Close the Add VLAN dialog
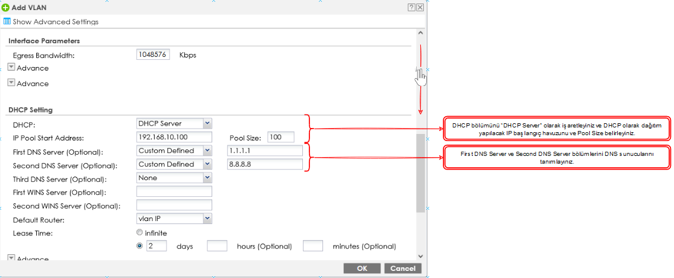The image size is (674, 278). tap(420, 7)
